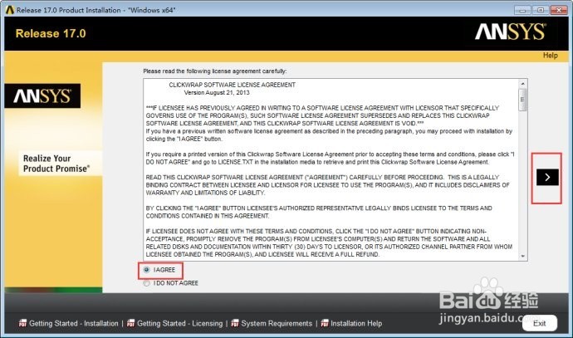
Task: Click the CLICKWRAP SOFTWARE LICENSE AGREEMENT heading
Action: click(232, 85)
